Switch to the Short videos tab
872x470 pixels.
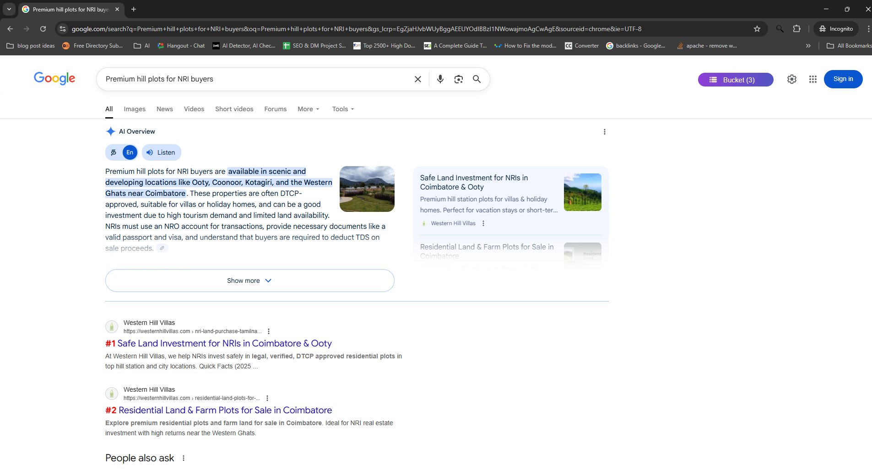pos(234,109)
